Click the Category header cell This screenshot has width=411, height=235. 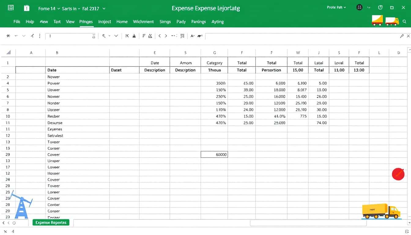[214, 63]
